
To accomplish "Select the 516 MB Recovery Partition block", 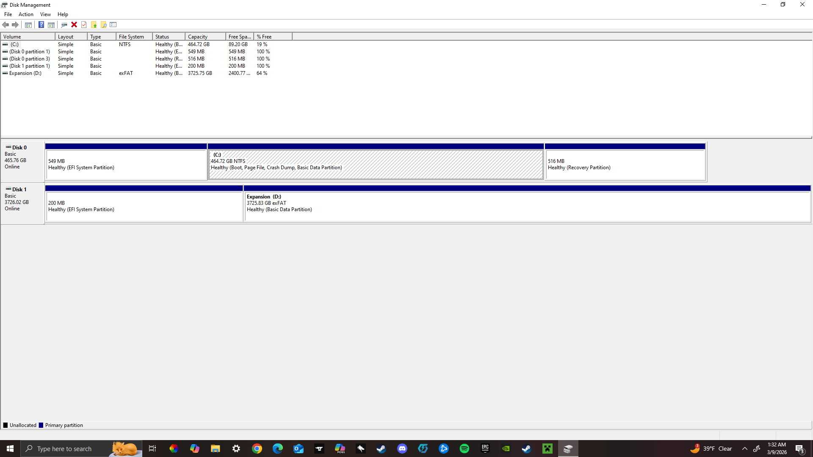I will (x=625, y=162).
